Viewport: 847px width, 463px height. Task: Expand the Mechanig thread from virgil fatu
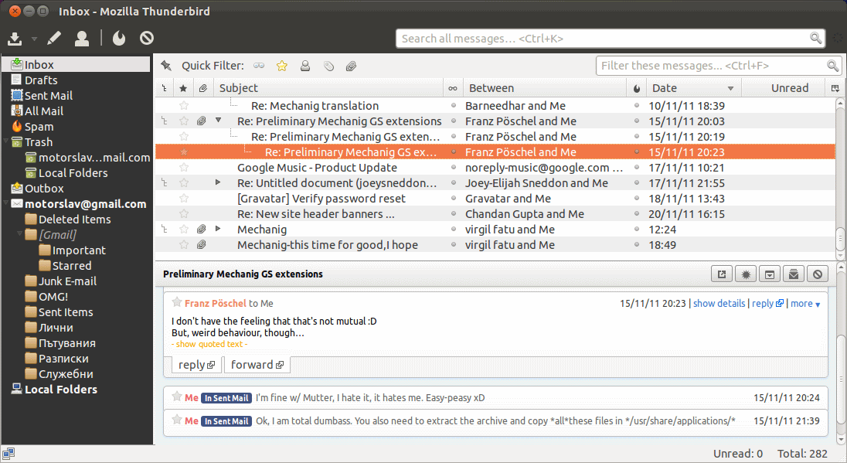click(x=218, y=229)
